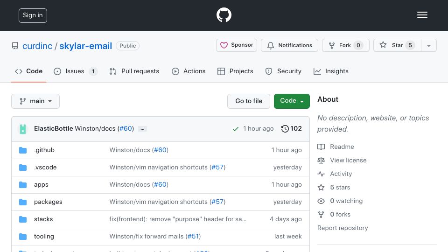
Task: Open the Pull requests tab
Action: 134,71
